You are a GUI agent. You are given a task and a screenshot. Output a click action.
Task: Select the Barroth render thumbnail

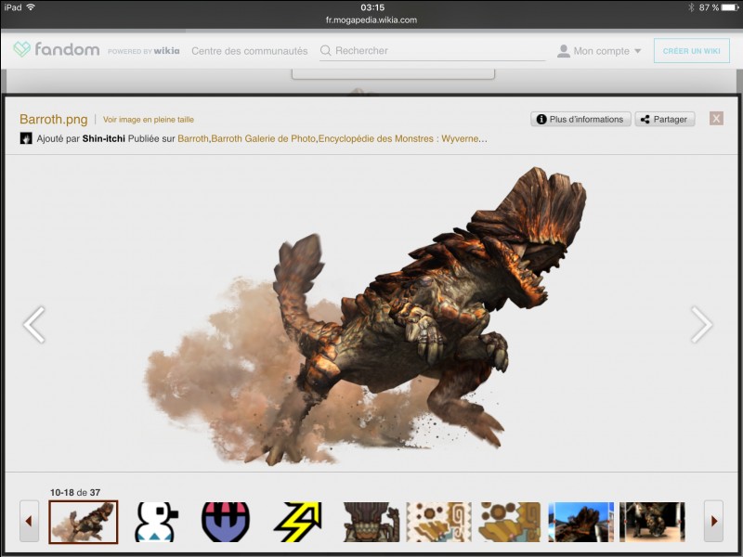tap(84, 522)
